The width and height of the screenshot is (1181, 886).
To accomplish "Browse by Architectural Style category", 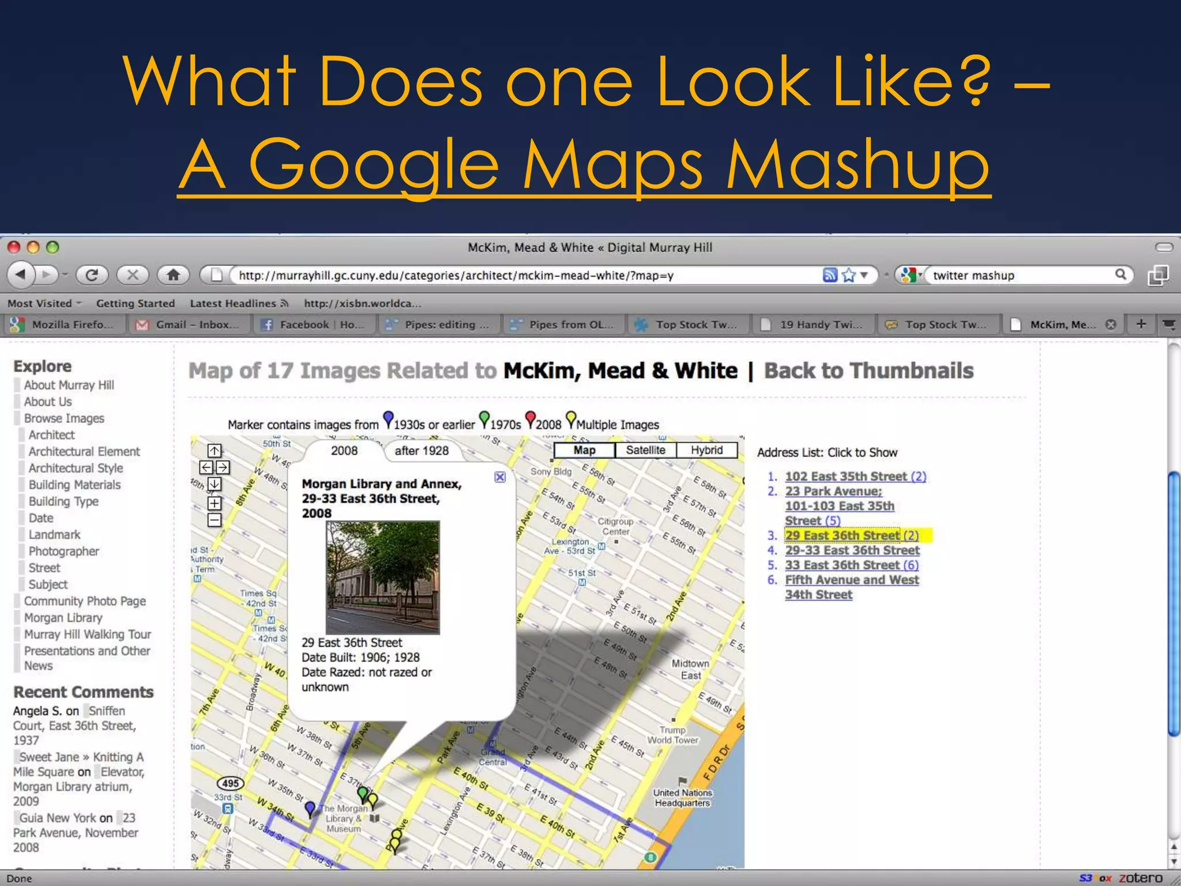I will [76, 468].
